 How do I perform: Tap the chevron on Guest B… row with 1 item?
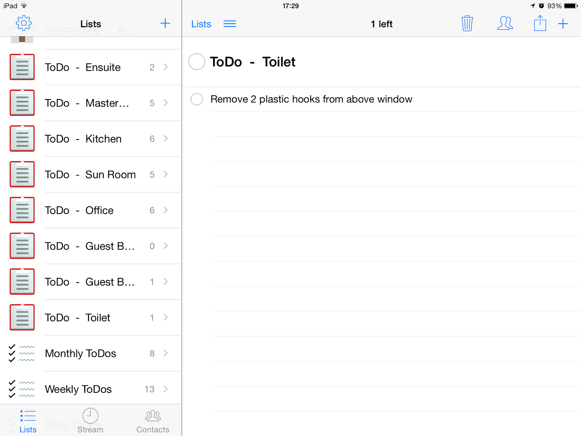[x=166, y=282]
